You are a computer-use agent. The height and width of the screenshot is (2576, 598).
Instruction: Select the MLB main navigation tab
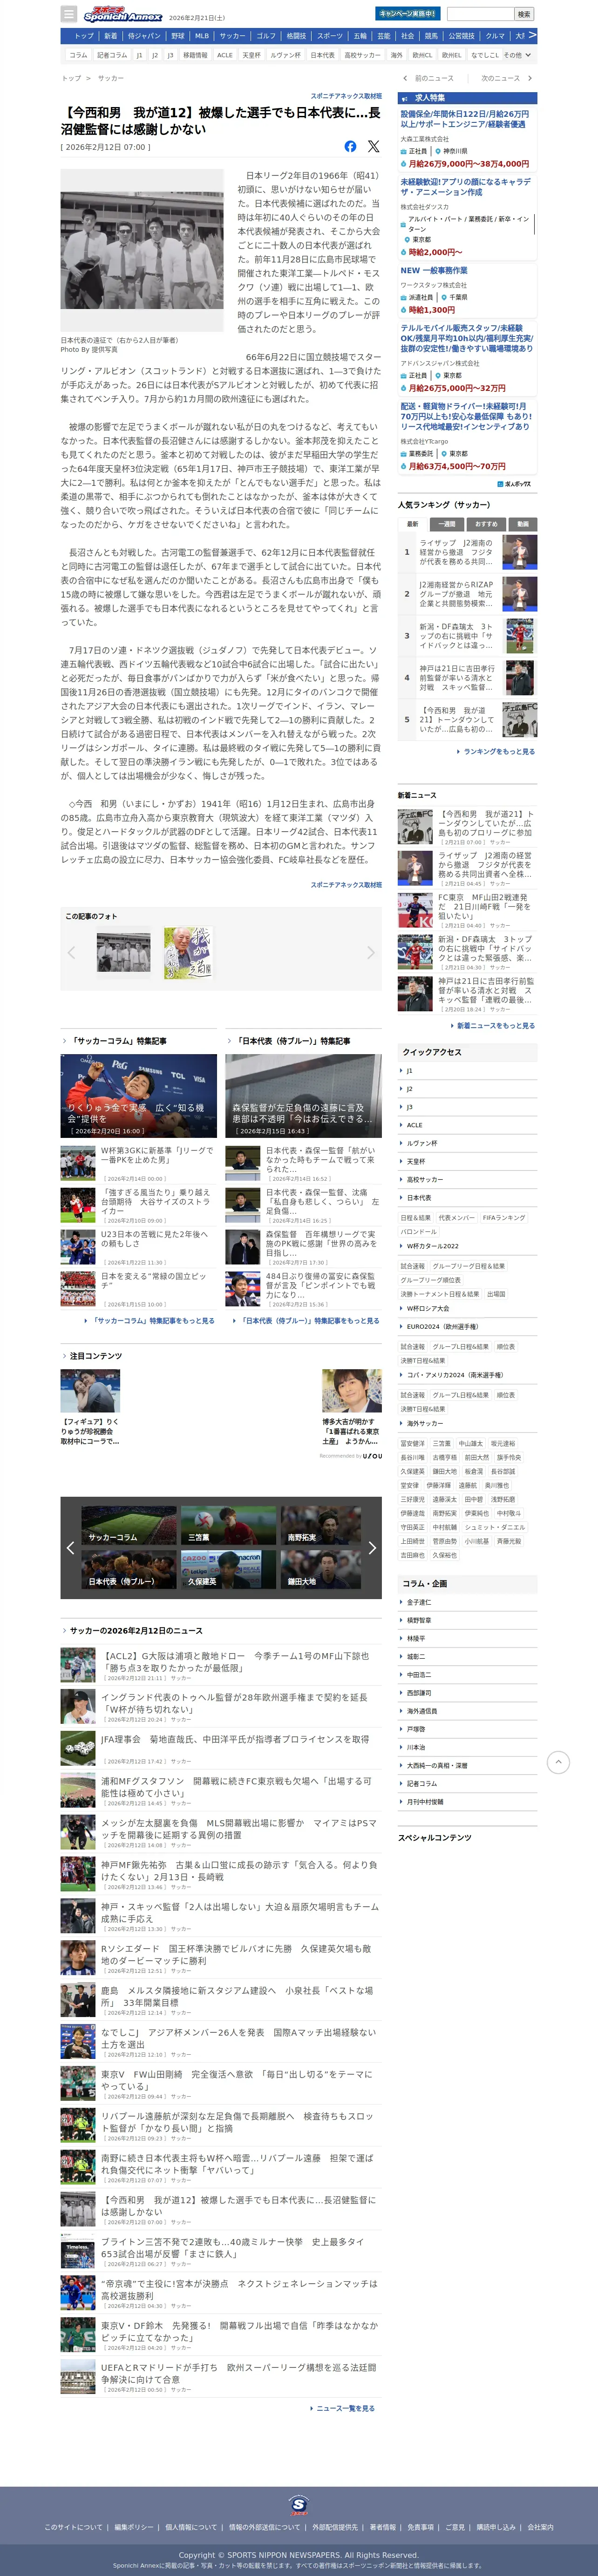pyautogui.click(x=202, y=36)
